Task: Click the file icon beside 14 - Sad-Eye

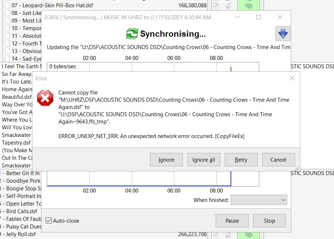Action: tap(8, 58)
